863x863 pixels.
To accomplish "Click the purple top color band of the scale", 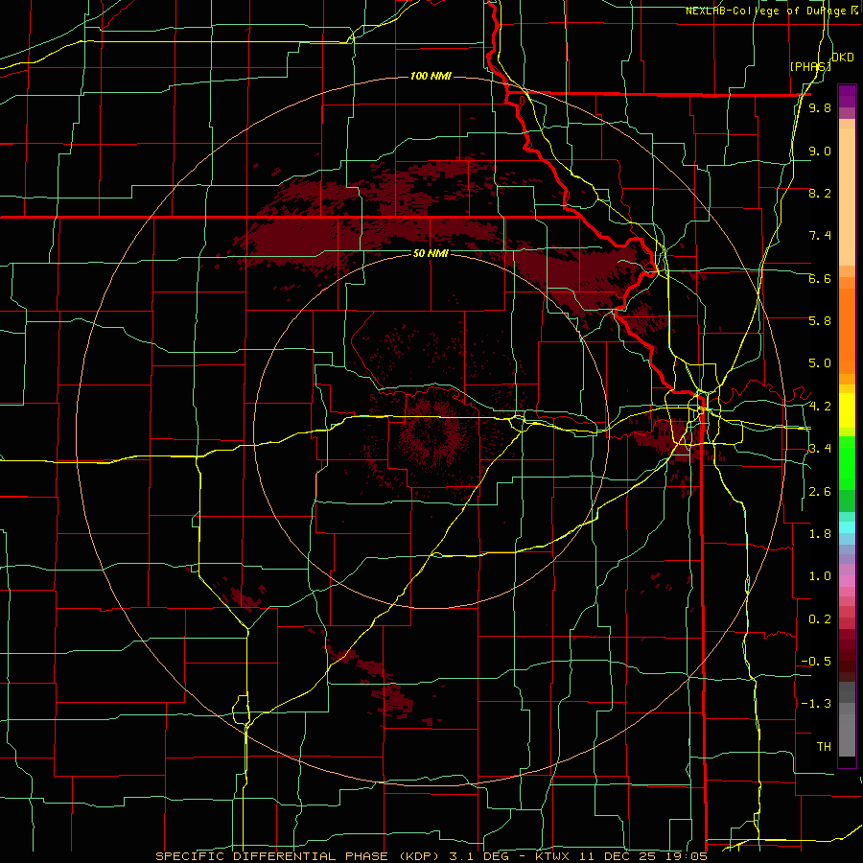I will tap(847, 96).
